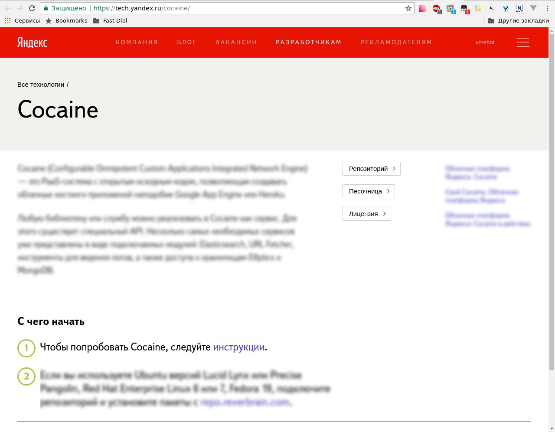The image size is (555, 432).
Task: Click the repo.reverbrain.com link
Action: click(245, 403)
